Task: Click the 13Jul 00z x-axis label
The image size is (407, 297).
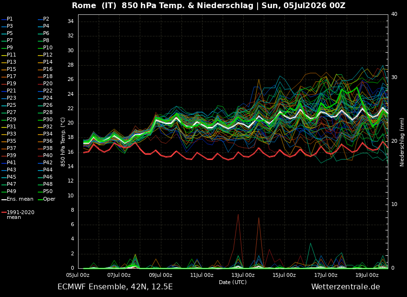Action: pos(243,275)
